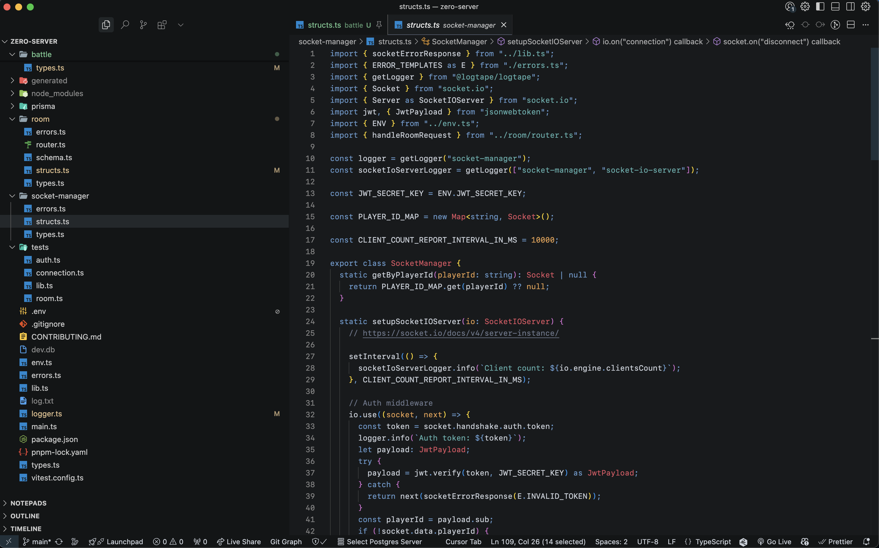Open Git Graph from status bar
The height and width of the screenshot is (548, 879).
286,542
